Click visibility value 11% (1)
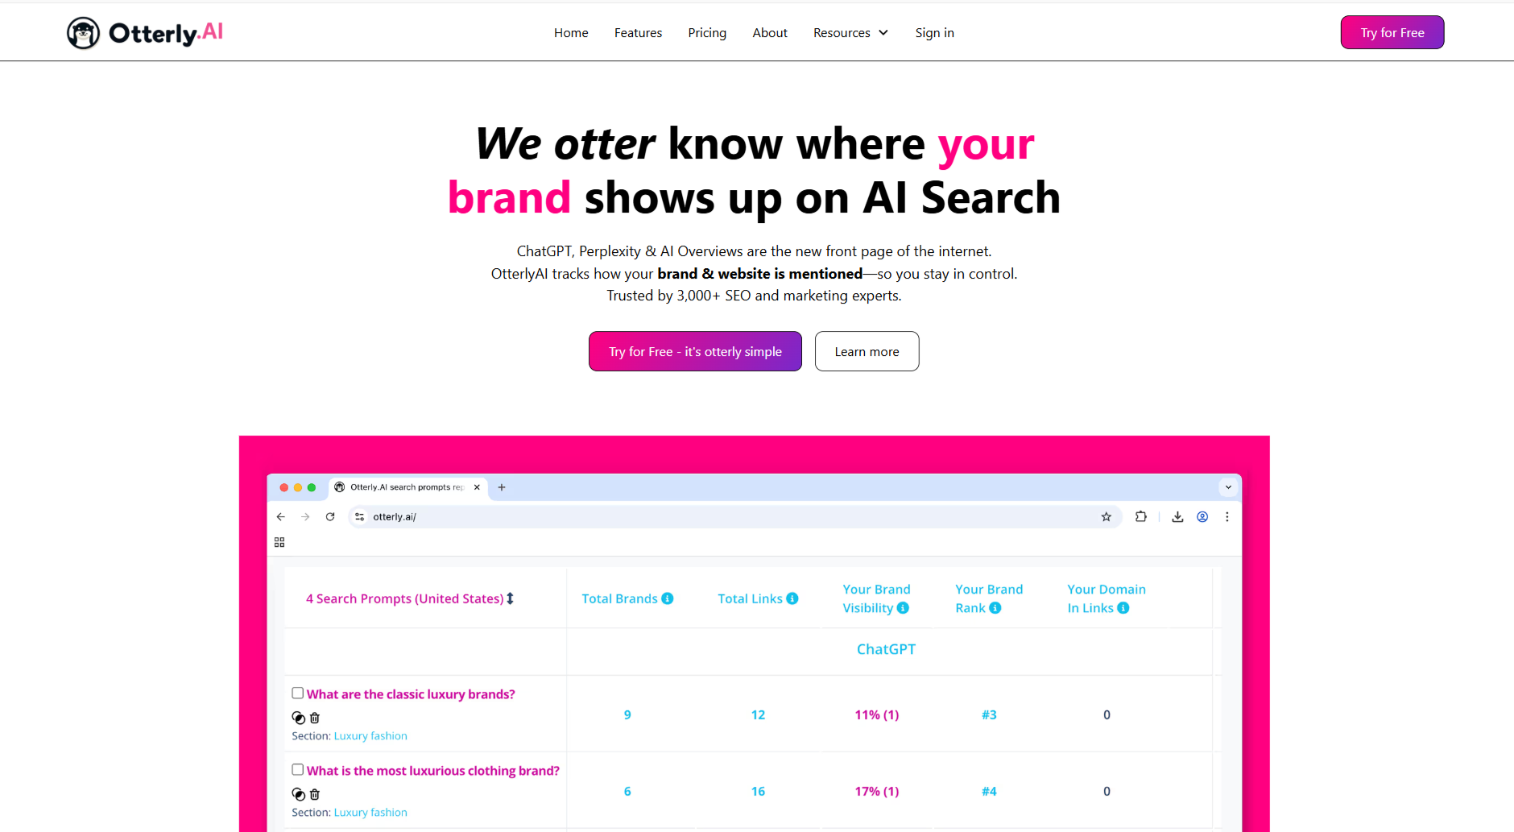This screenshot has height=832, width=1514. (x=877, y=715)
